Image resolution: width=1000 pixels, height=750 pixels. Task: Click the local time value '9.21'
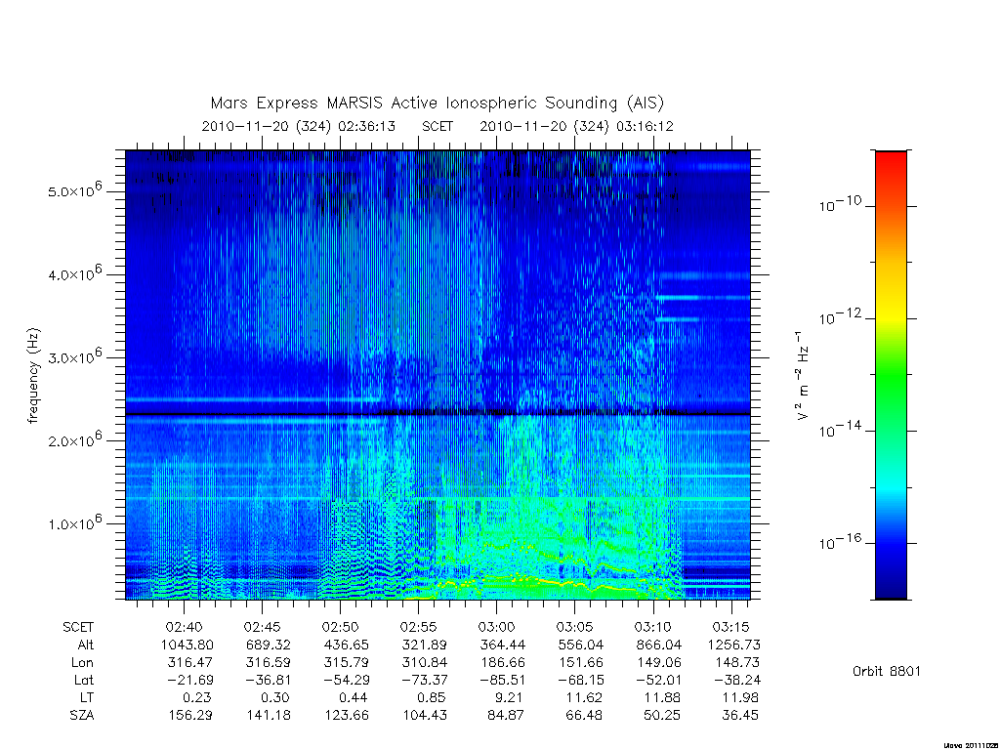click(508, 697)
